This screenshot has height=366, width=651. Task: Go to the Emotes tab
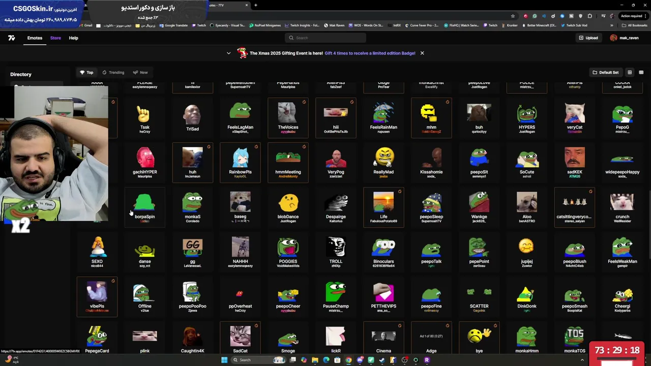[x=35, y=38]
